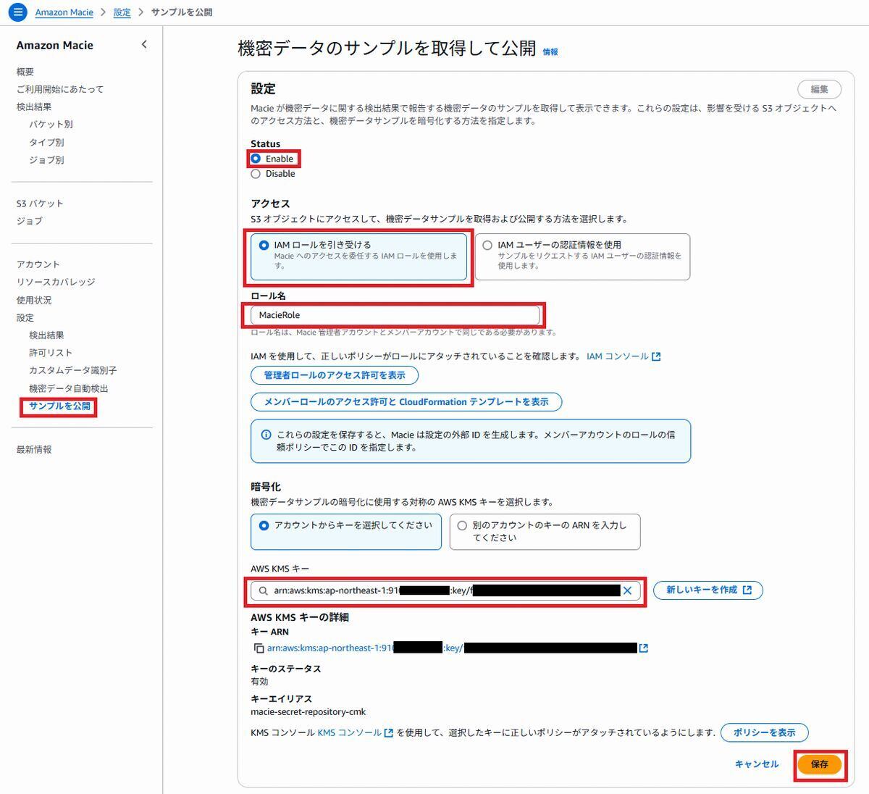Open the hamburger navigation menu icon

(x=18, y=12)
